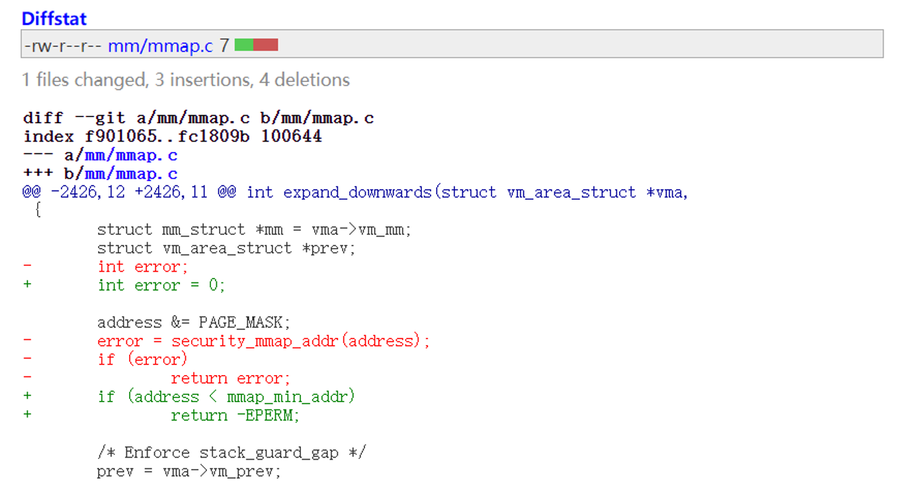Click the added line 'int error = 0;'

(161, 285)
